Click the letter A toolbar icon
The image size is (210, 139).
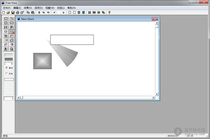54,13
